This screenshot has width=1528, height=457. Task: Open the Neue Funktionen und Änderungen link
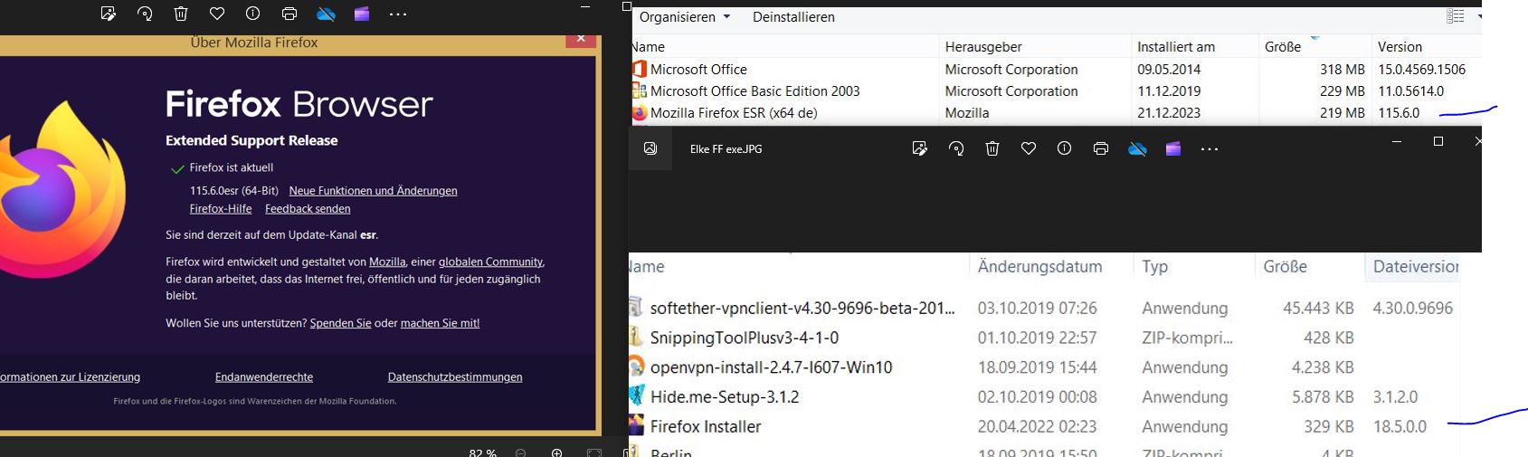[x=373, y=191]
